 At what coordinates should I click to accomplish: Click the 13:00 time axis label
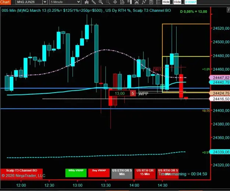pos(77,185)
